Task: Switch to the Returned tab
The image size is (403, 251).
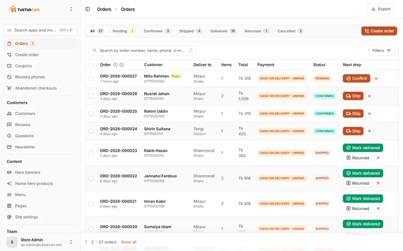Action: (x=256, y=31)
